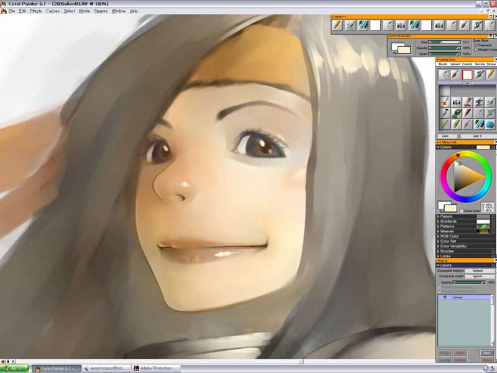
Task: Select the red-brown paintbrush in Custom-1 palette
Action: (x=464, y=25)
